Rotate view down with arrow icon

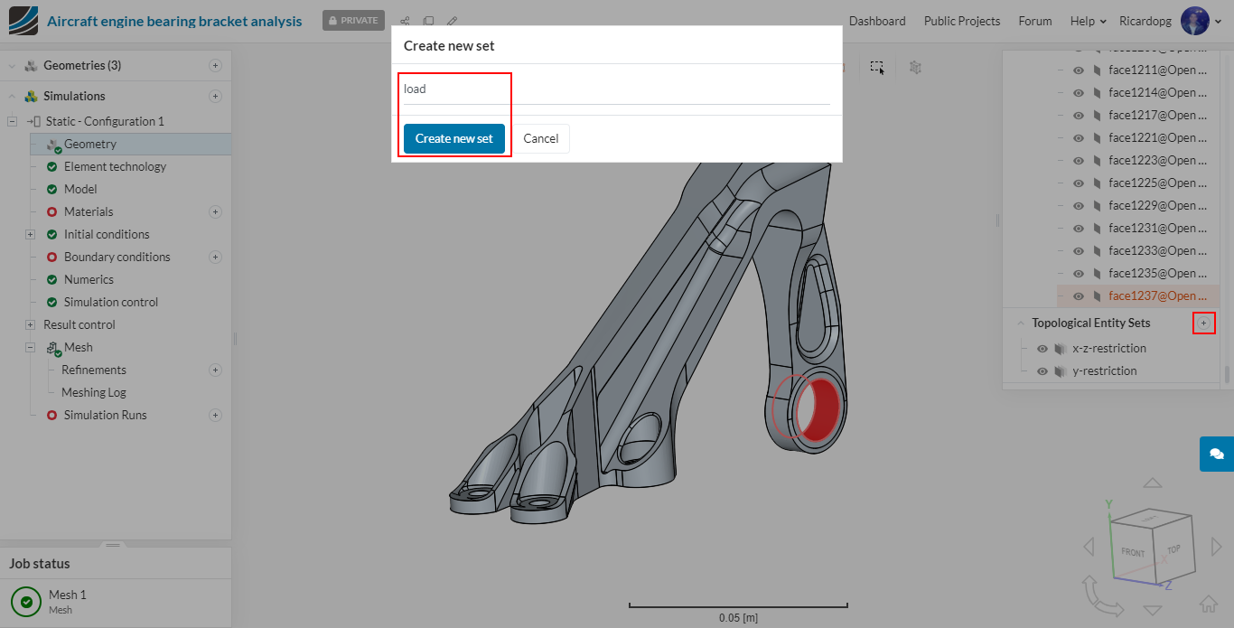(x=1153, y=610)
